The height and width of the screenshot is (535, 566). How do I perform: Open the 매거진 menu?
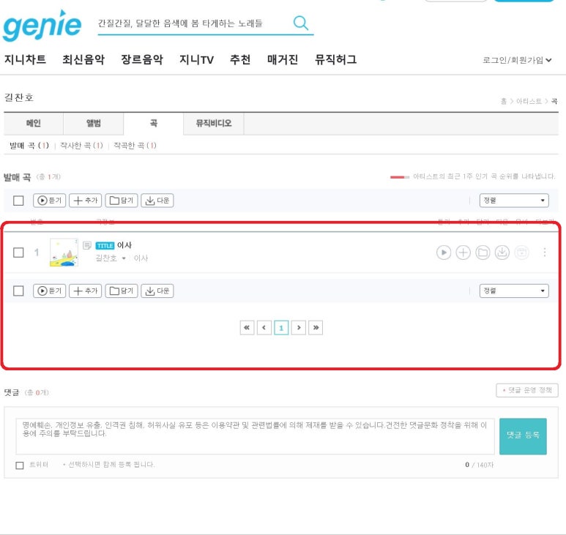click(283, 59)
